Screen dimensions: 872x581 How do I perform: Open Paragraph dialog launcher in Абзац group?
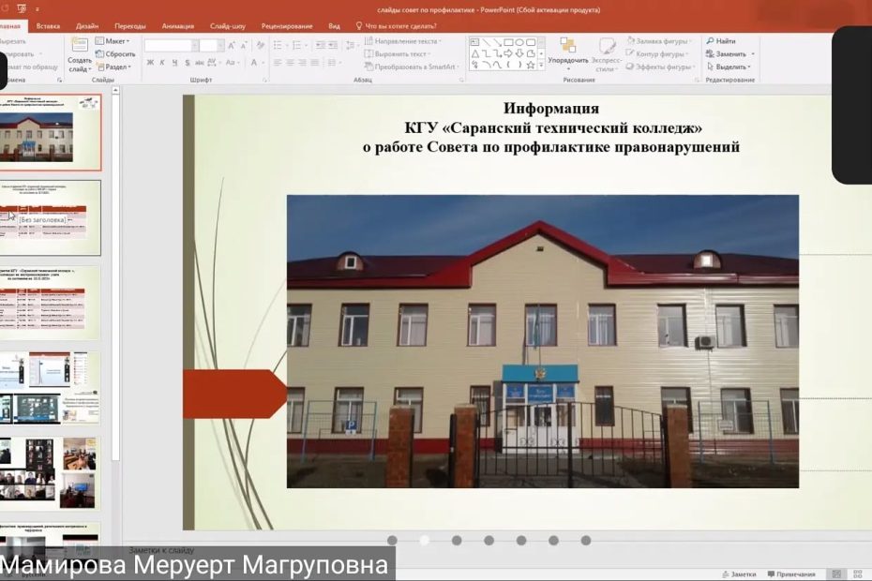[461, 81]
